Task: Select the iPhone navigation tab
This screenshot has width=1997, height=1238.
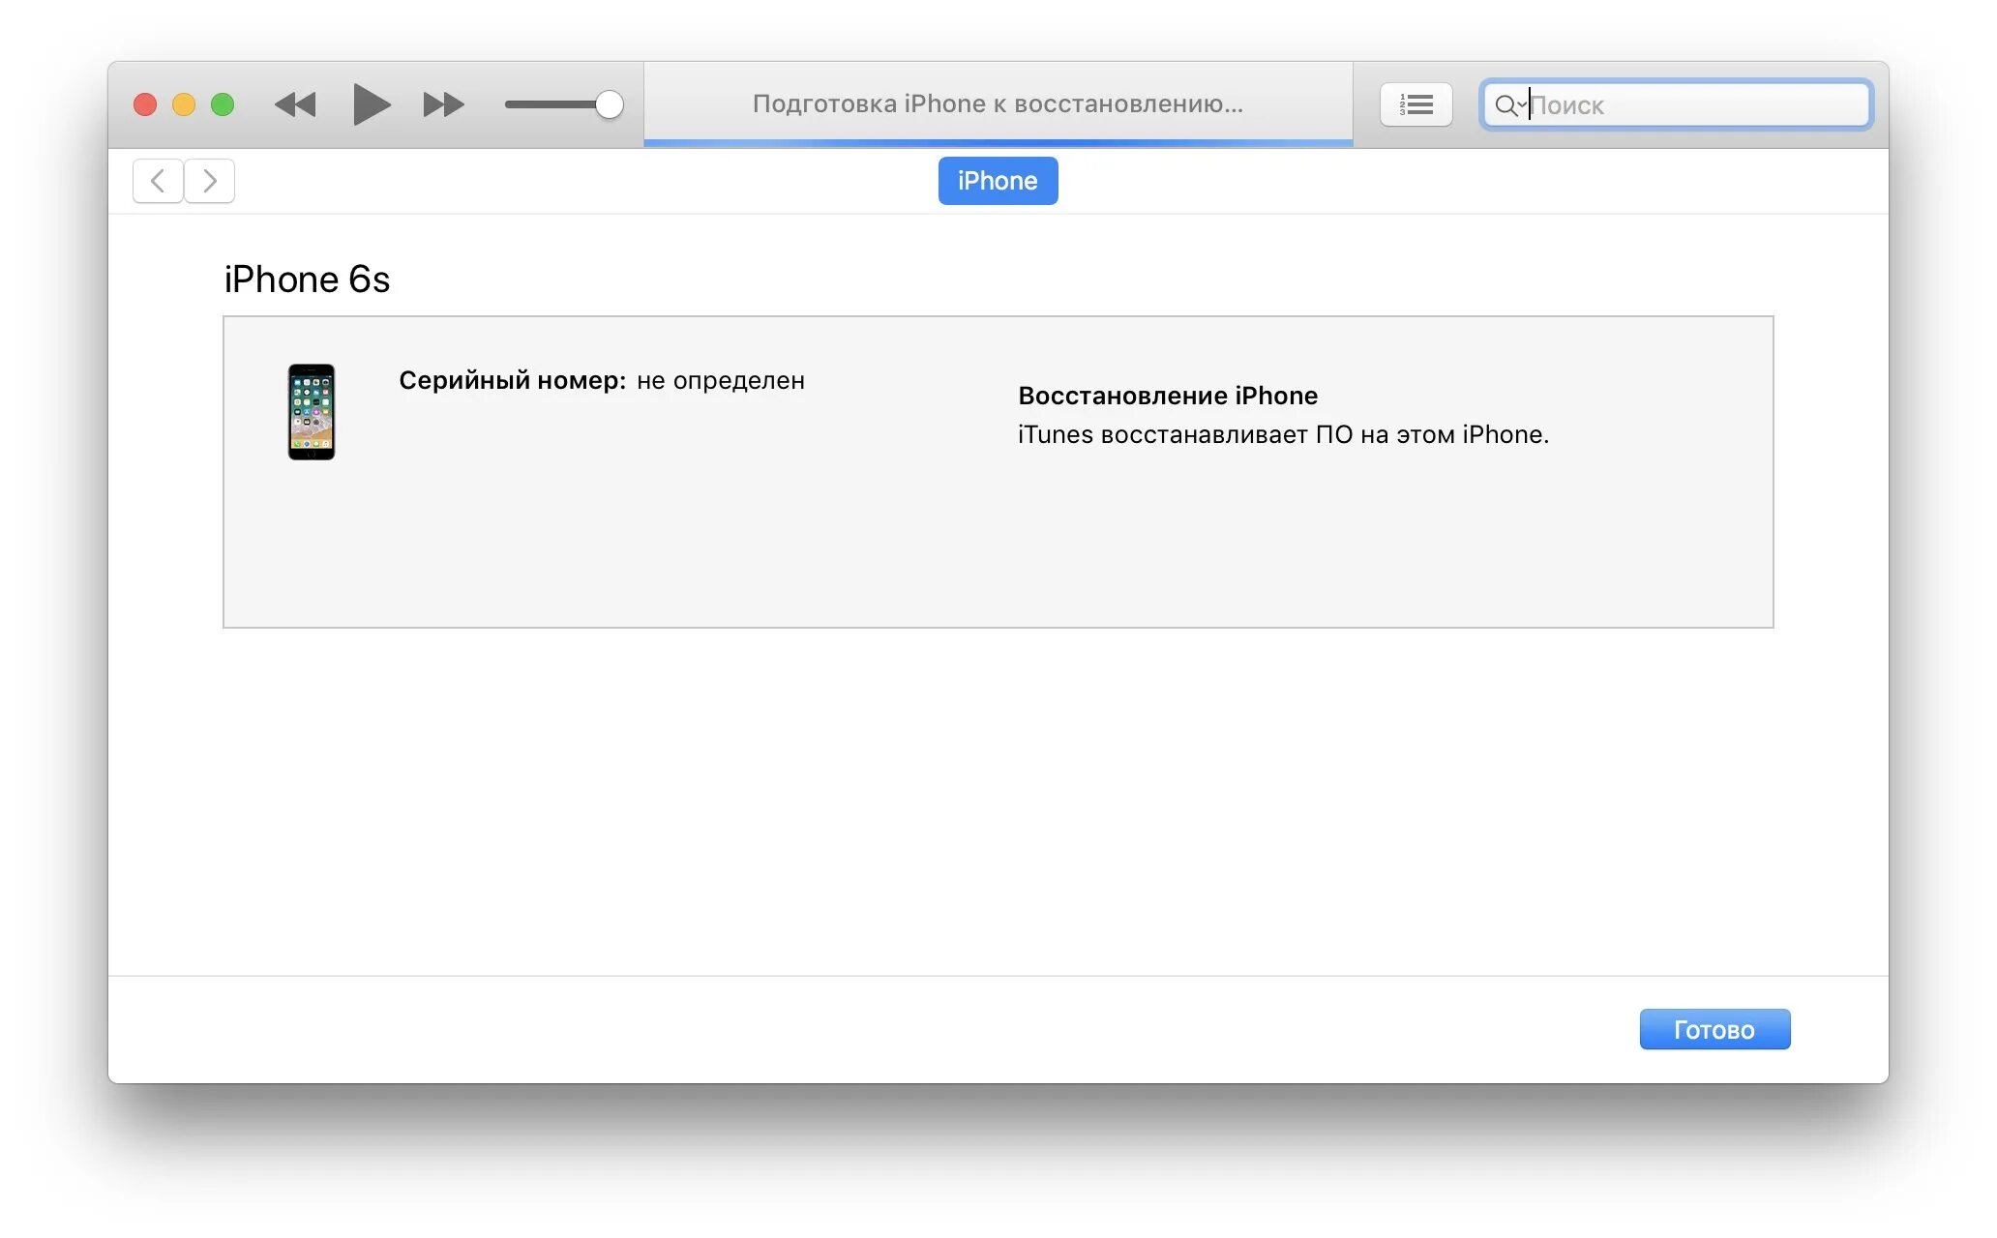Action: point(998,180)
